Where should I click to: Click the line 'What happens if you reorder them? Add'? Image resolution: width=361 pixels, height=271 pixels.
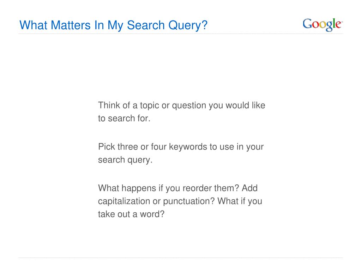point(178,188)
